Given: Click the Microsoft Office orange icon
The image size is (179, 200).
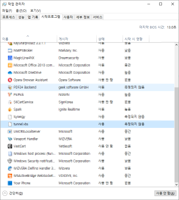Looking at the screenshot, I should (x=10, y=65).
